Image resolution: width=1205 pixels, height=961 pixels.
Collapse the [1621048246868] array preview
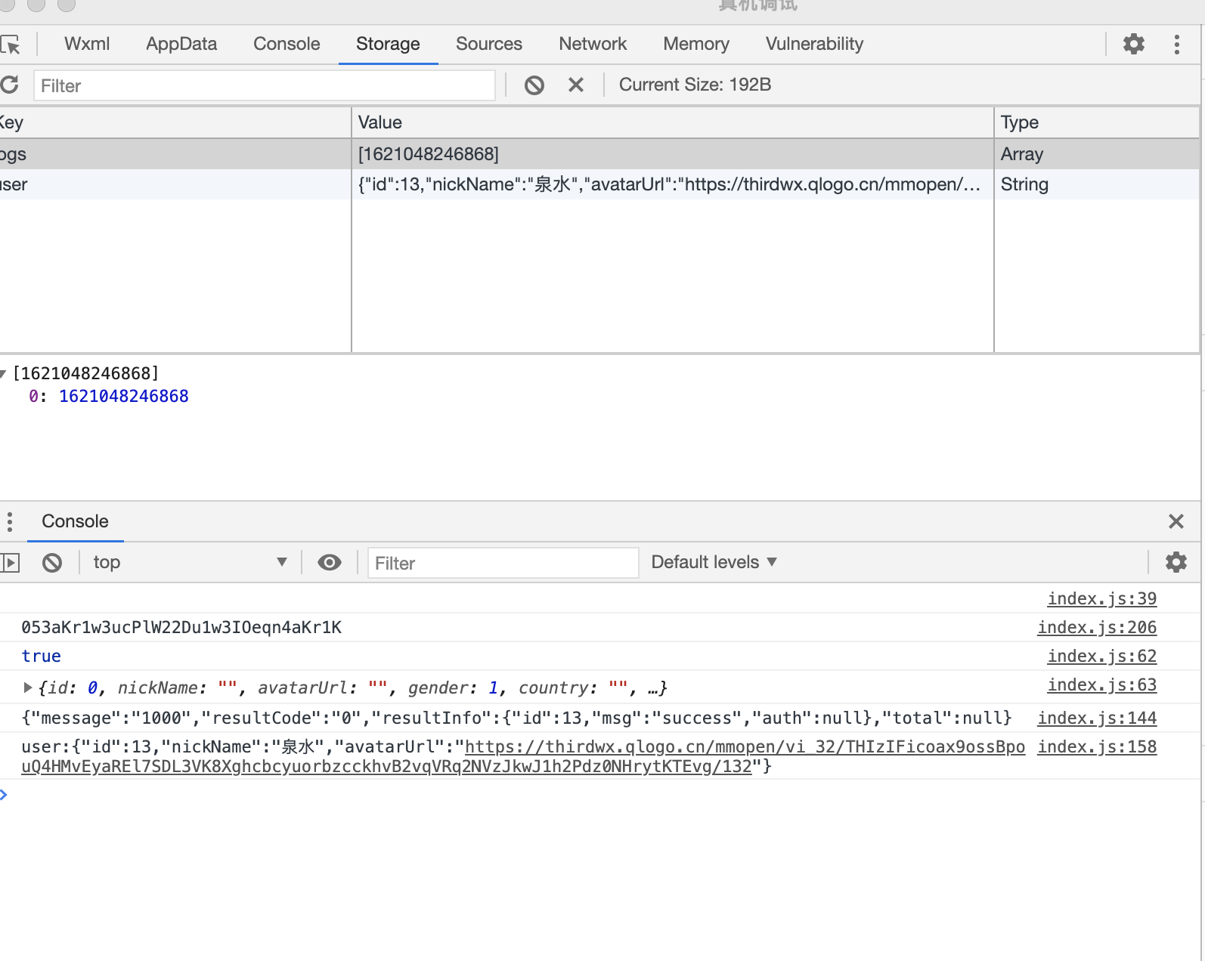(x=3, y=373)
